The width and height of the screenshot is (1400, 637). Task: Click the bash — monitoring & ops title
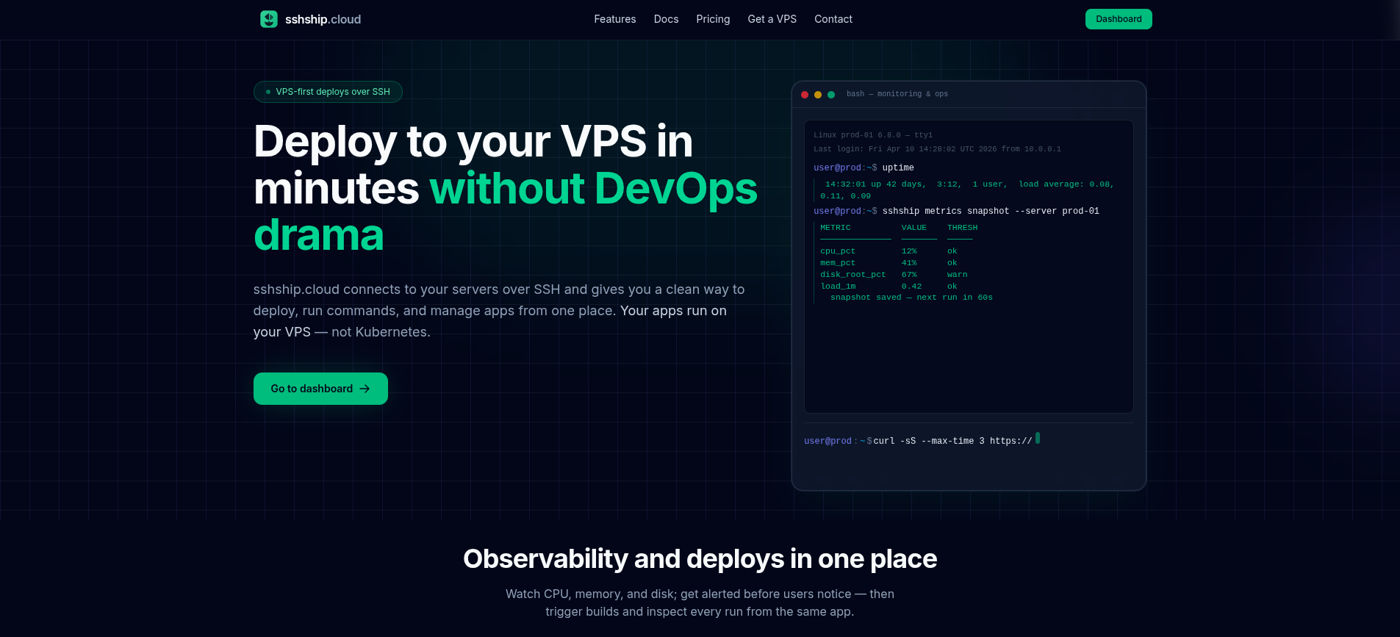point(897,94)
